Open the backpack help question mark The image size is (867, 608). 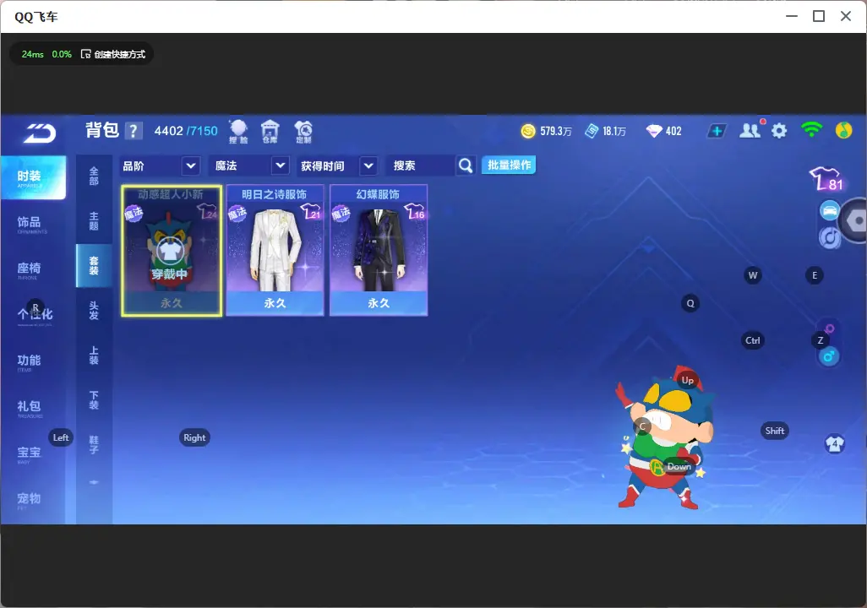[134, 131]
